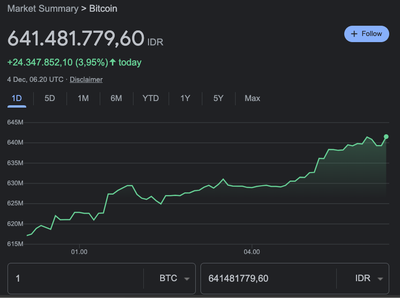
Task: Open the Disclaimer link
Action: point(86,80)
